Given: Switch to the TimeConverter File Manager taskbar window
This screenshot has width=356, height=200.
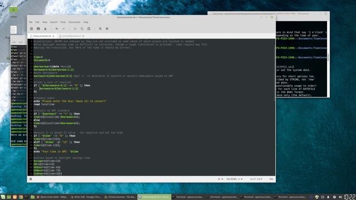Looking at the screenshot, I should point(120,197).
